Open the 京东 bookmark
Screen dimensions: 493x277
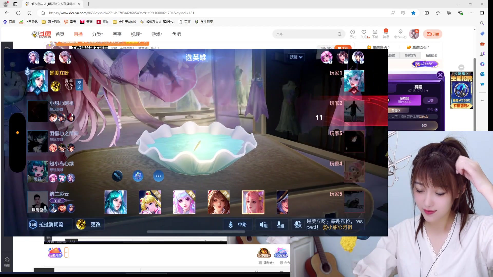[x=102, y=22]
